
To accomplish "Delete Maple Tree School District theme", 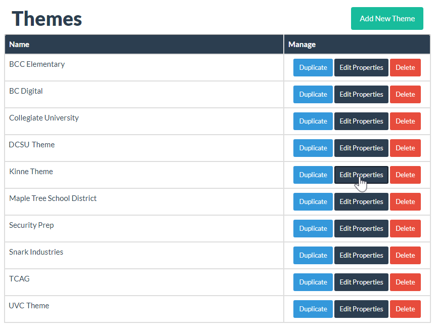I will pos(405,201).
